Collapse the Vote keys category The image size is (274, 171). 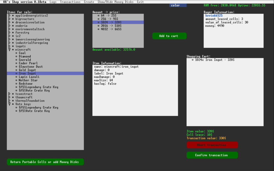click(x=9, y=104)
